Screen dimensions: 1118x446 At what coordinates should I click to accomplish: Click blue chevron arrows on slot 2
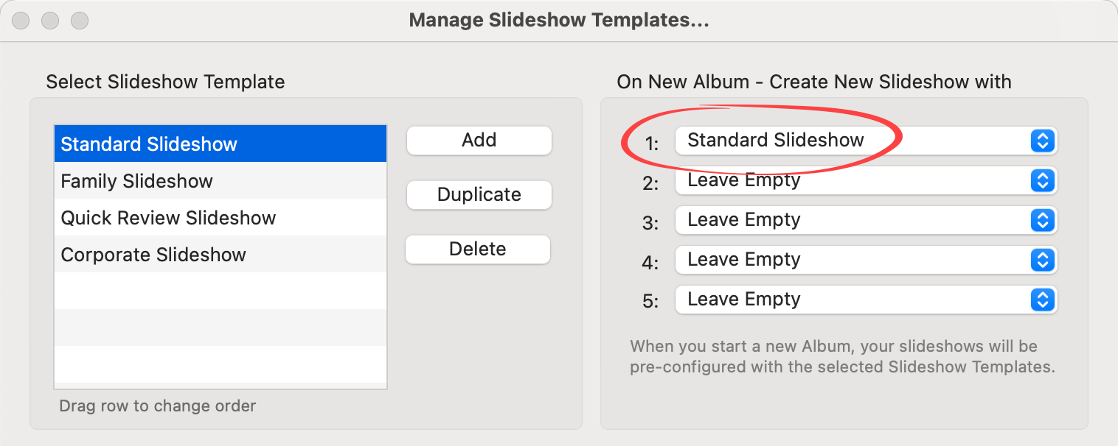coord(1041,180)
